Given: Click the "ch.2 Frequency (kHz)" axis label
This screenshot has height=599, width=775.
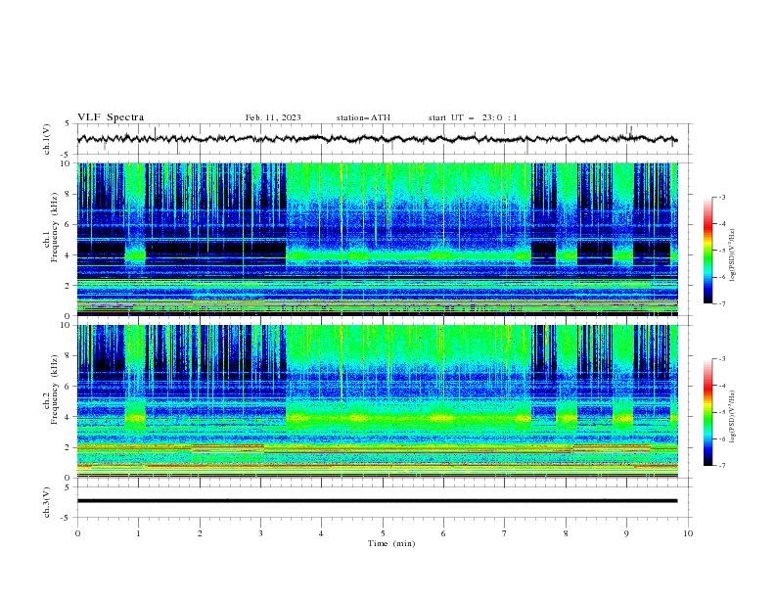Looking at the screenshot, I should click(x=51, y=390).
